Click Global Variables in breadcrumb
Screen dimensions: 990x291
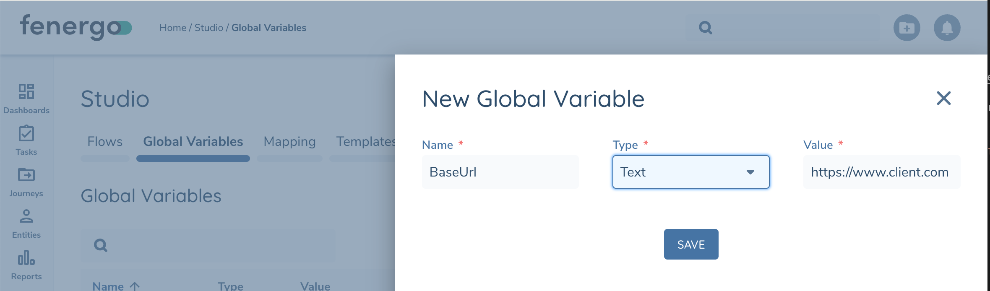click(269, 28)
